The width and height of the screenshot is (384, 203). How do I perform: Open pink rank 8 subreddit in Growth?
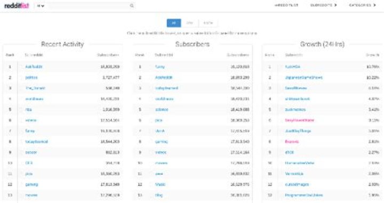click(x=292, y=142)
